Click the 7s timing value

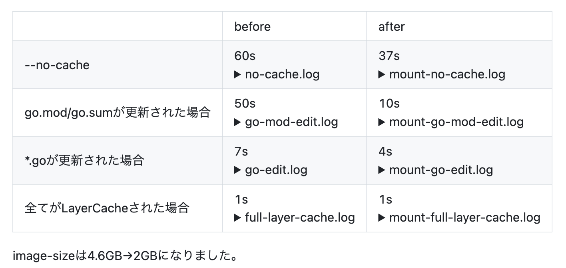pyautogui.click(x=241, y=151)
